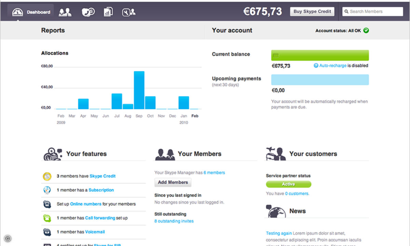
Task: Open the 8 outstanding invites link
Action: (174, 221)
